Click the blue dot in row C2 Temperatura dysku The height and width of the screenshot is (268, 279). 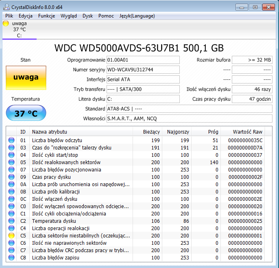[x=11, y=221]
